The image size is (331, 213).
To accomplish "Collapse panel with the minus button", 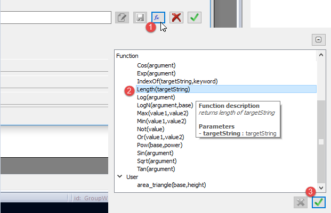I will (x=318, y=40).
